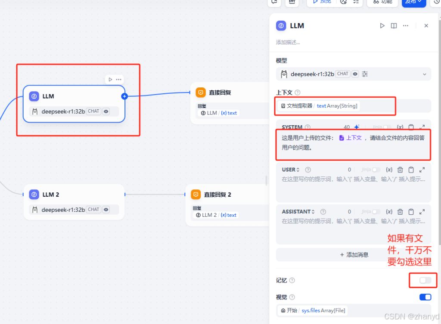Screen dimensions: 441x324
Task: Expand the SYSTEM prompt editor to fullscreen
Action: point(422,127)
